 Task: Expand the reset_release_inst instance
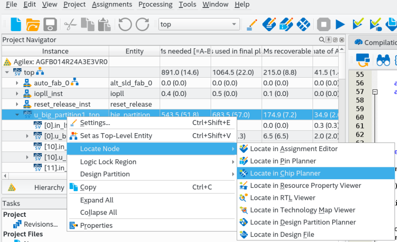click(x=17, y=104)
